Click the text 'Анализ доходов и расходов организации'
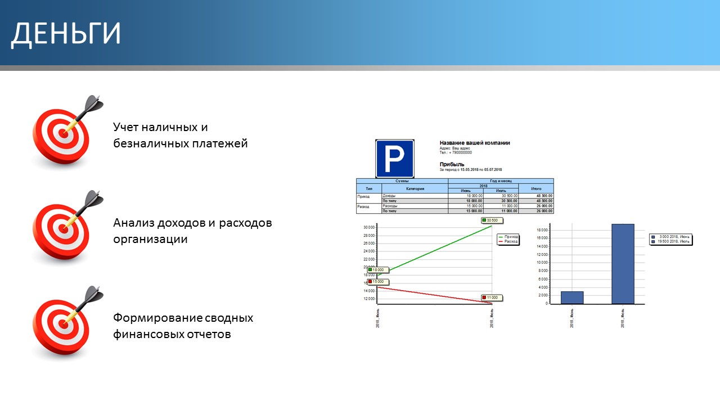This screenshot has height=405, width=720. tap(192, 231)
